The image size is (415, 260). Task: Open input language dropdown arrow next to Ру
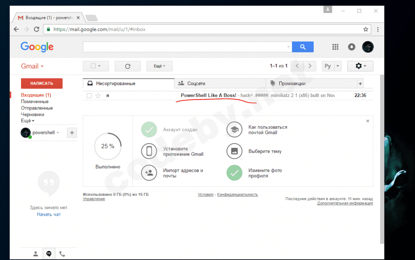pos(338,66)
